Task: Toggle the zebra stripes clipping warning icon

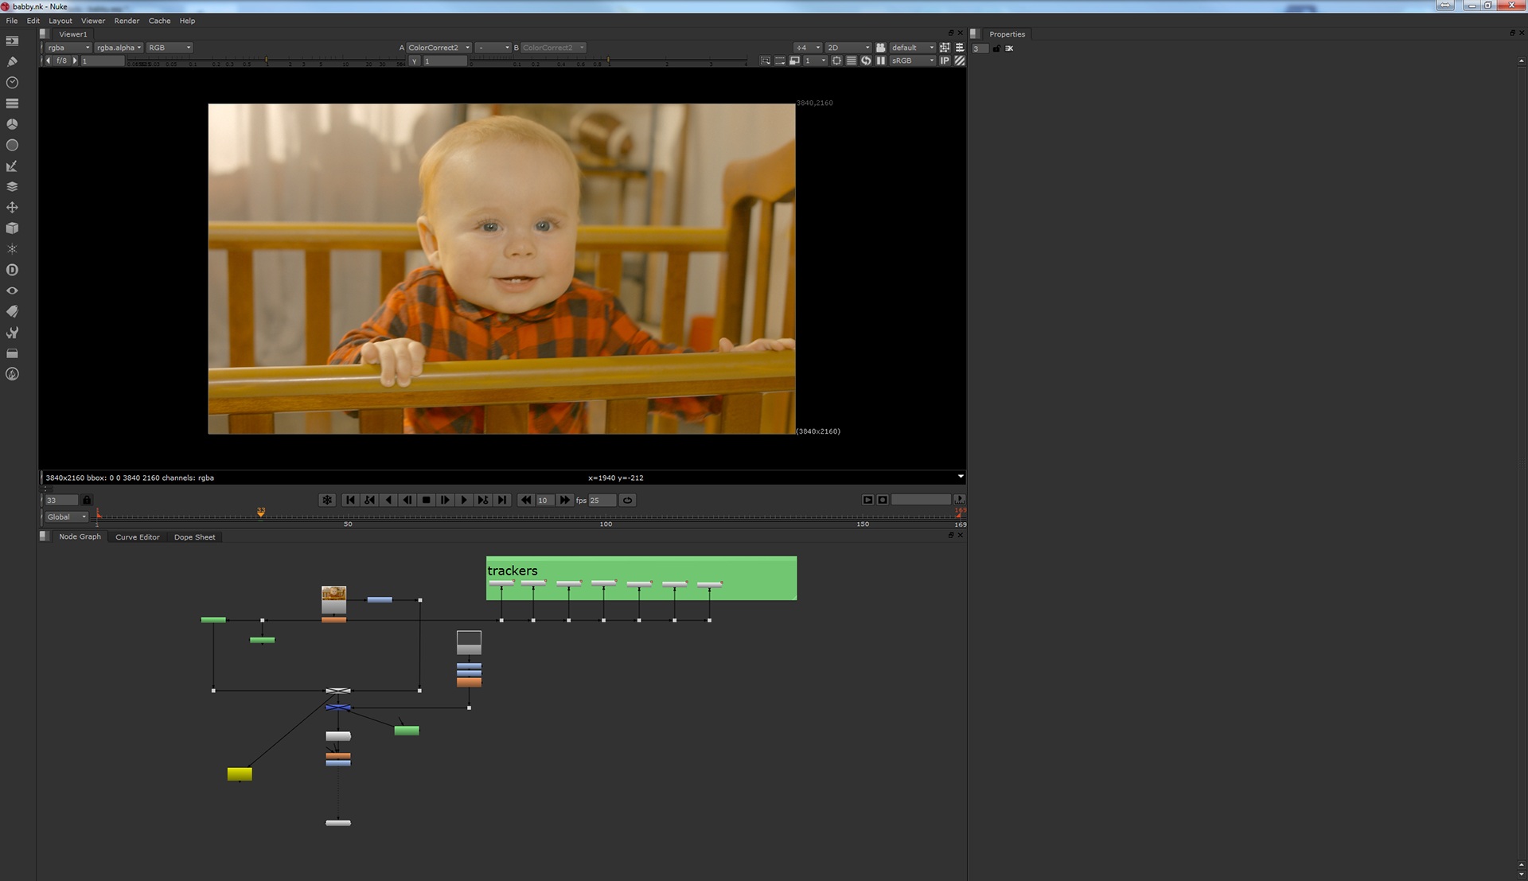Action: 960,60
